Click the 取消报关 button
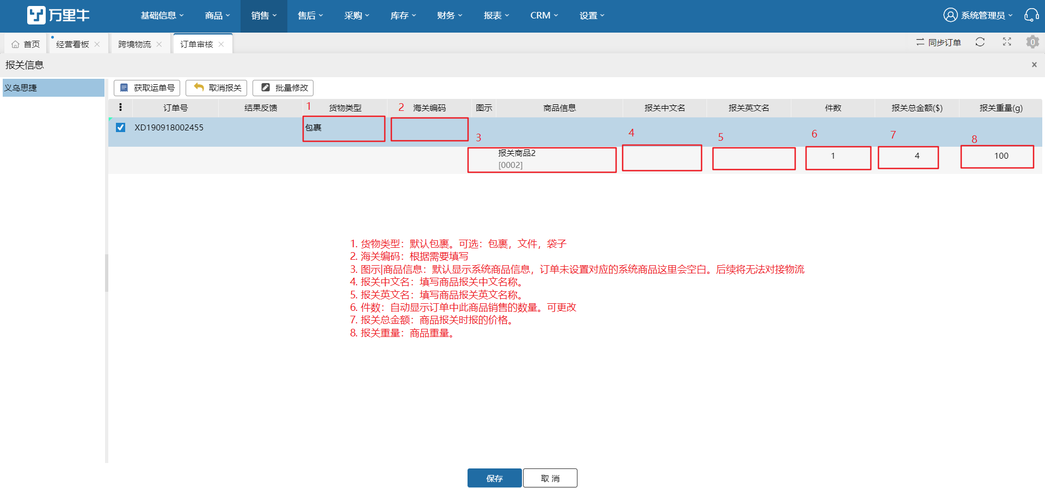The width and height of the screenshot is (1045, 488). tap(217, 88)
